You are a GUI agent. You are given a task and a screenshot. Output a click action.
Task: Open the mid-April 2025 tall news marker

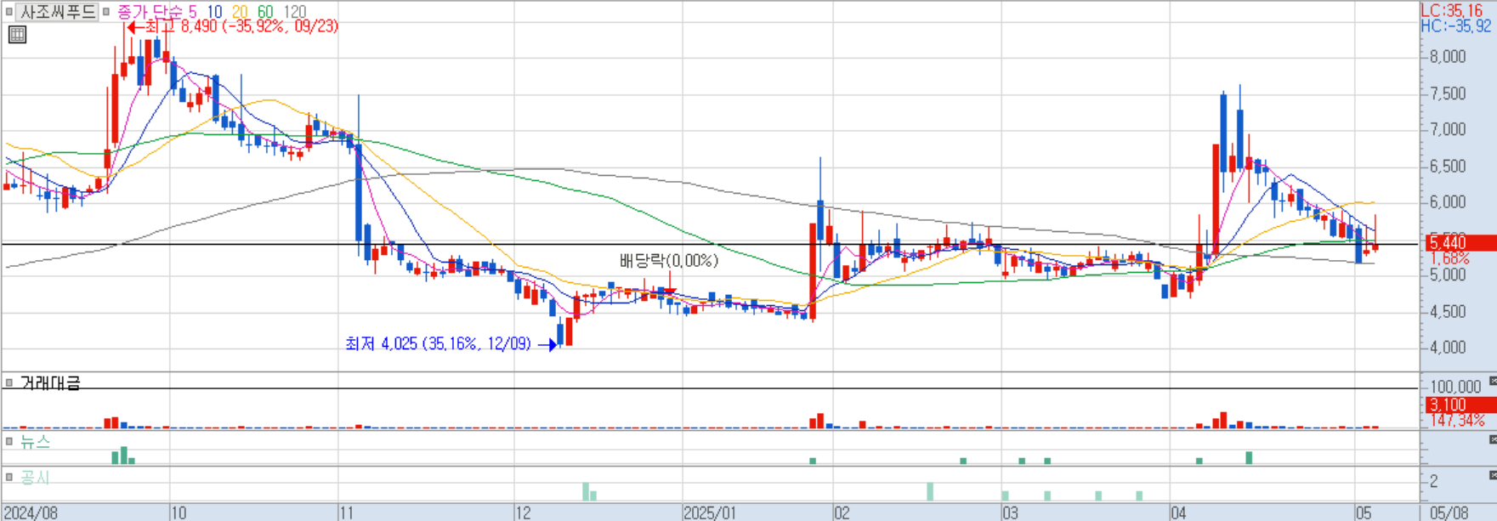tap(1249, 457)
